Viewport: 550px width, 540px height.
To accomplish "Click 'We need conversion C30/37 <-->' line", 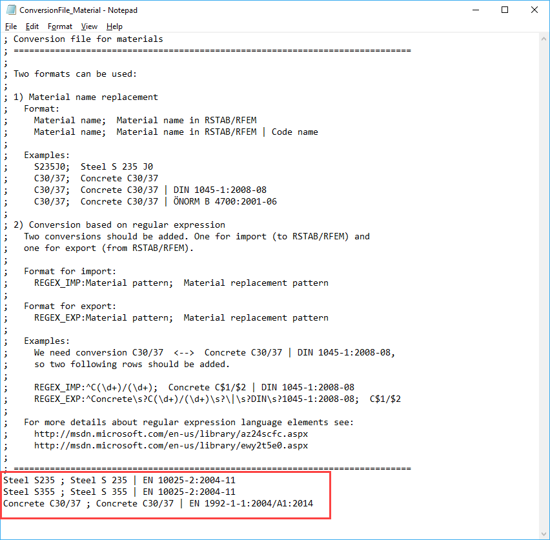I will [215, 353].
